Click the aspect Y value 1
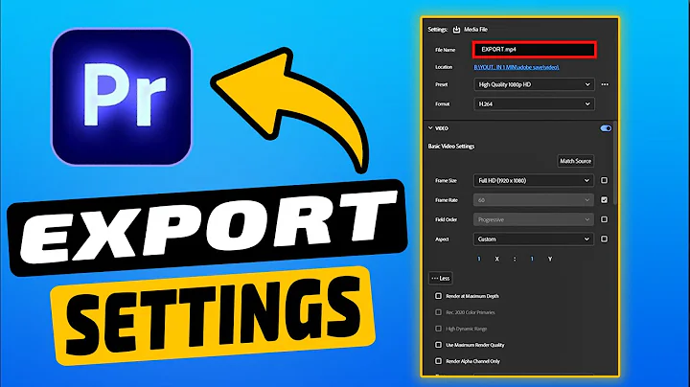Screen dimensions: 690x387 532,259
